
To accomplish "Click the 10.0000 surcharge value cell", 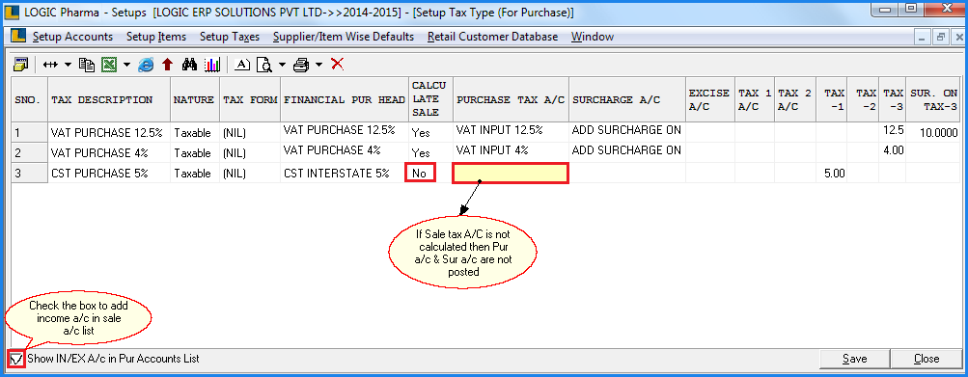I will pos(933,133).
